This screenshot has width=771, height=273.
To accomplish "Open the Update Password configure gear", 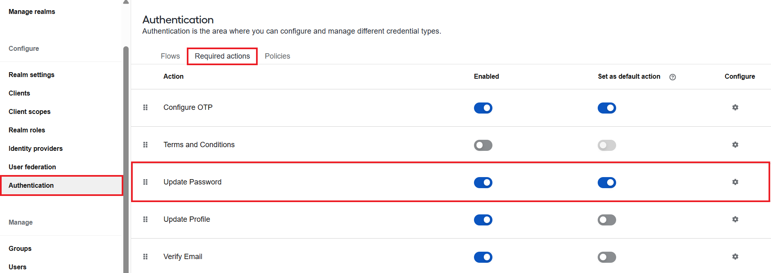I will [735, 182].
